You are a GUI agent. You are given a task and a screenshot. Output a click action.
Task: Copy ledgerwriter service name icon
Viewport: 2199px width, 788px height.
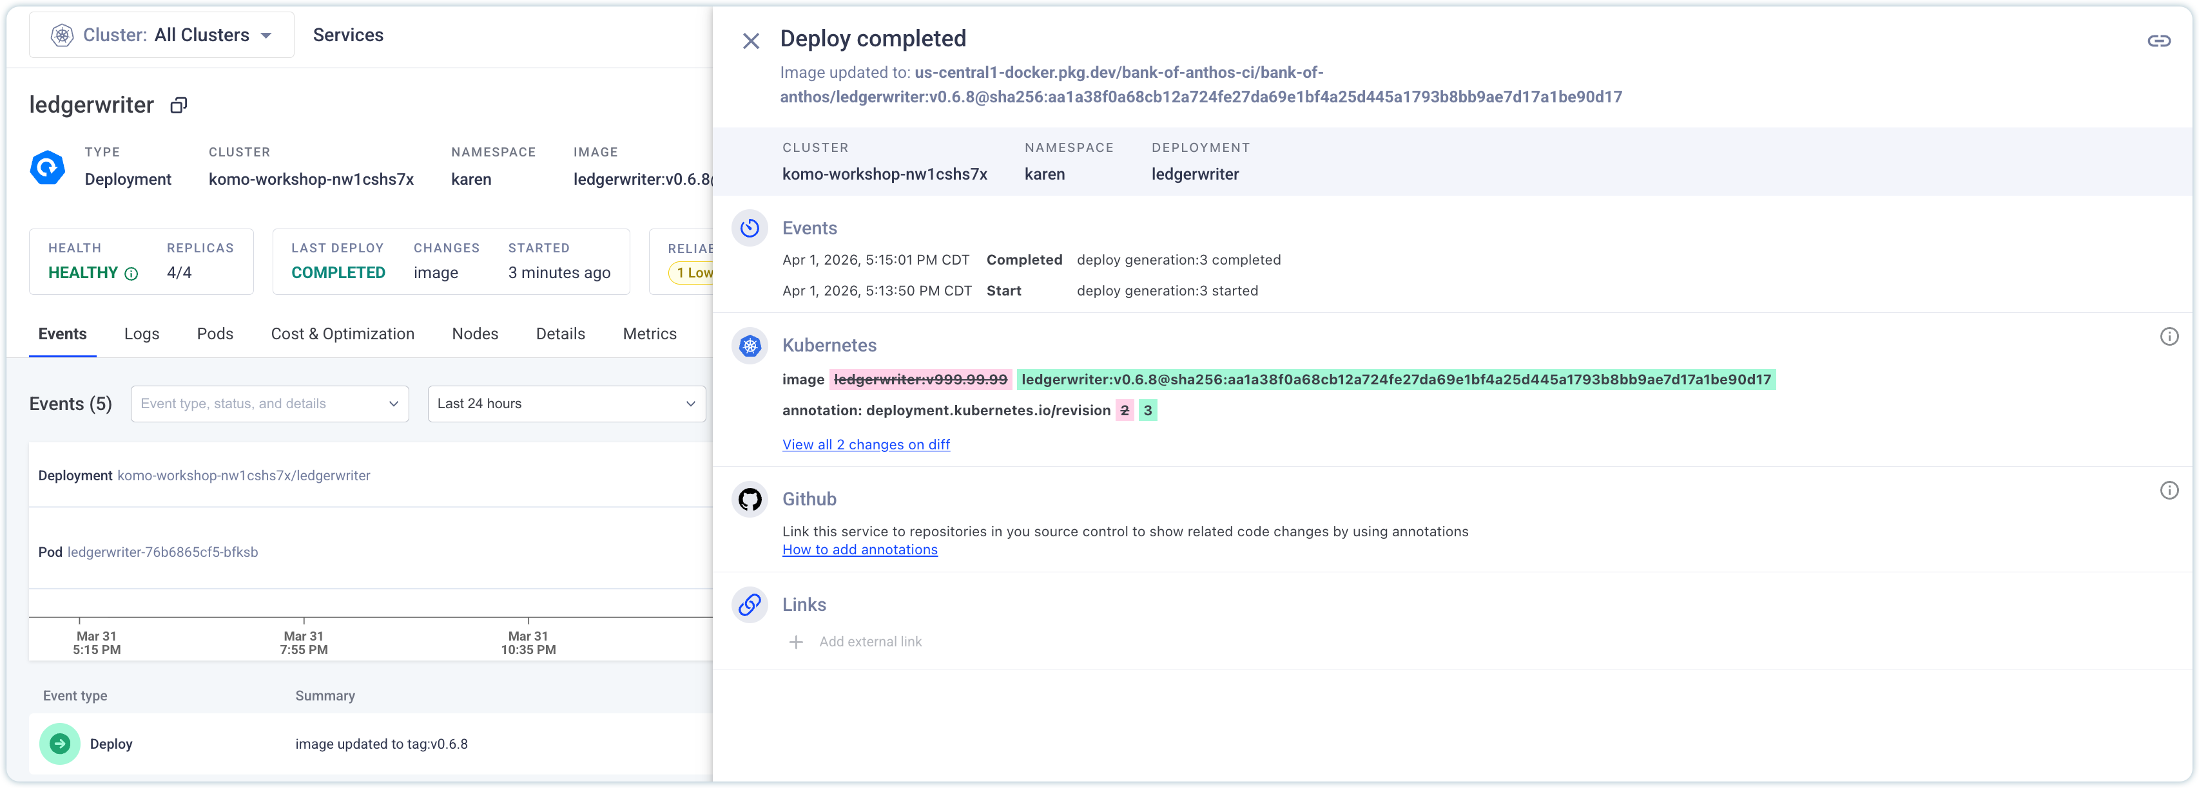click(x=179, y=105)
